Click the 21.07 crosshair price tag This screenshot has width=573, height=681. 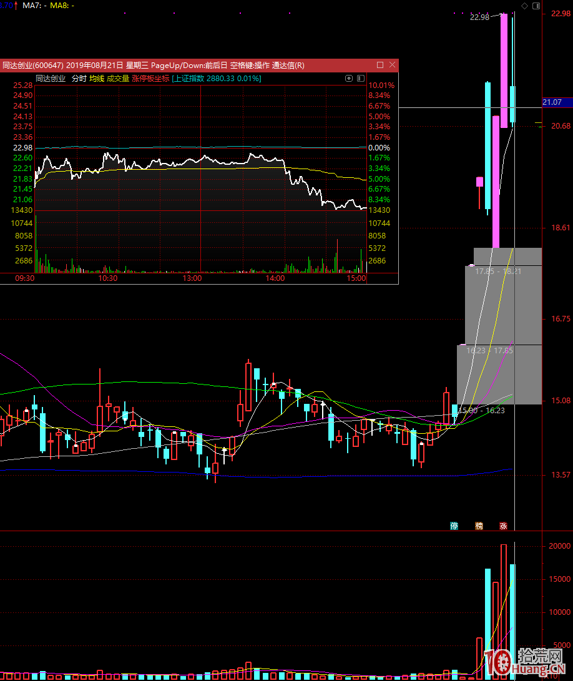click(x=557, y=102)
